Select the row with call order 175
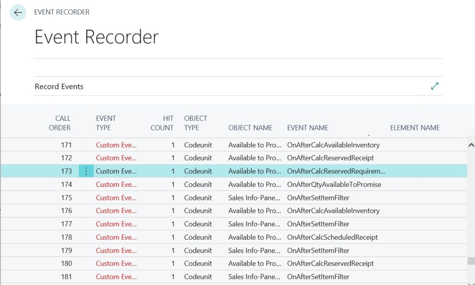475x285 pixels. pos(234,198)
